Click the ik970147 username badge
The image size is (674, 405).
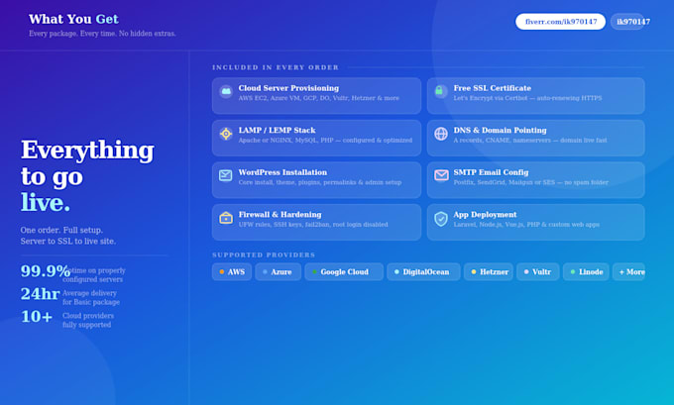pos(629,22)
